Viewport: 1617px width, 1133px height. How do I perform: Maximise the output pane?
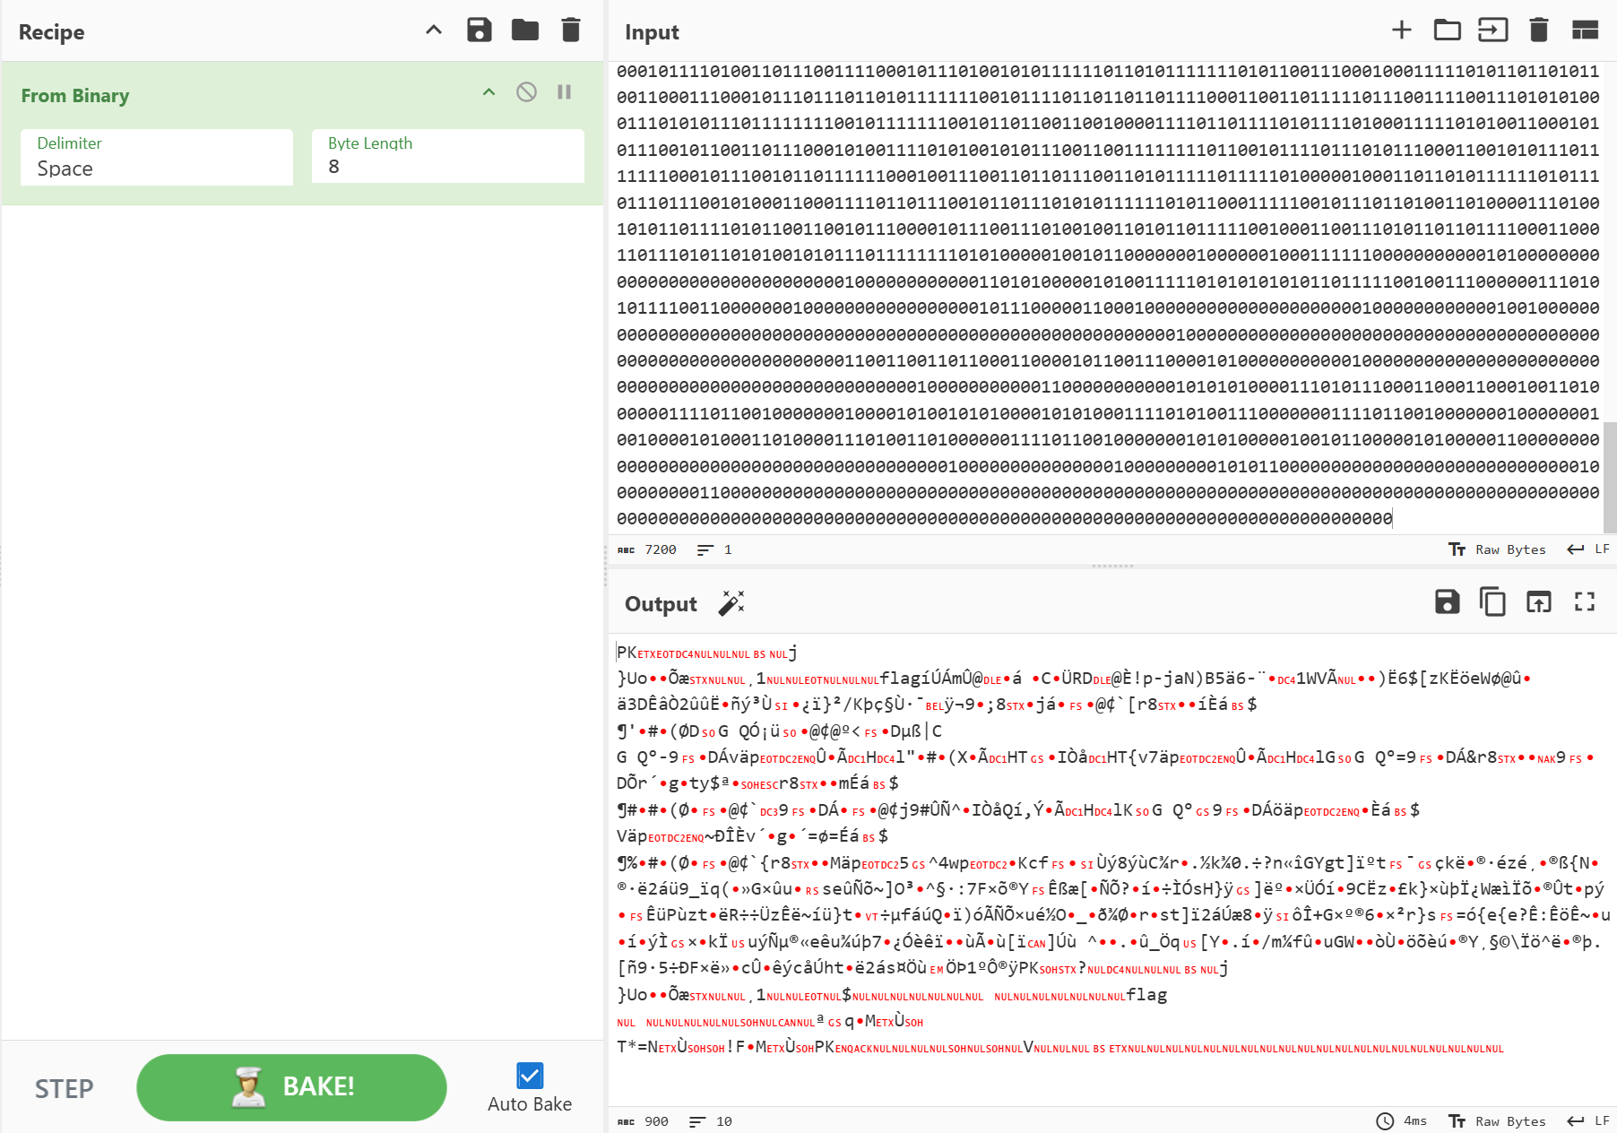point(1585,602)
